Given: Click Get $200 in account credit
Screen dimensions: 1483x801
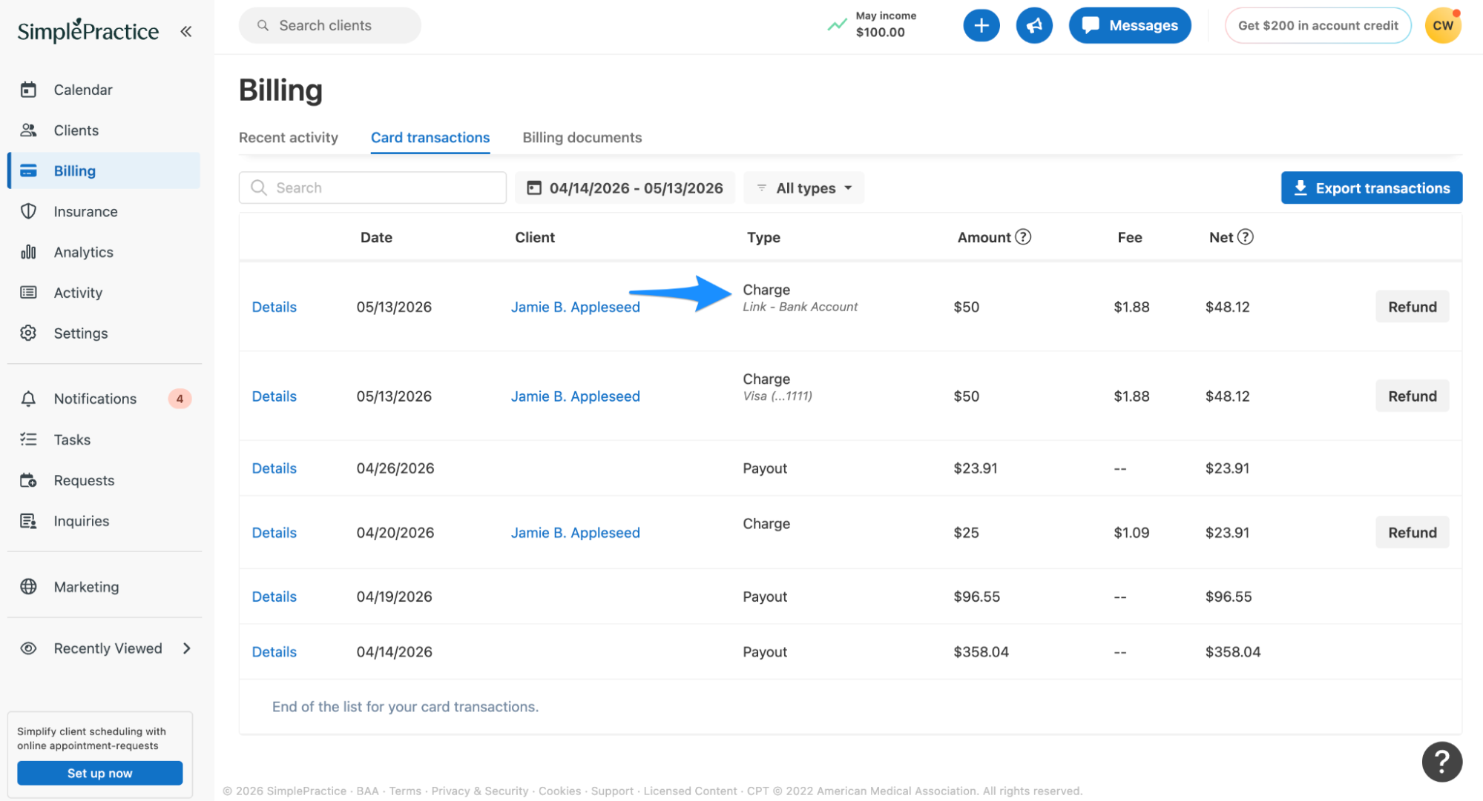Looking at the screenshot, I should point(1318,25).
